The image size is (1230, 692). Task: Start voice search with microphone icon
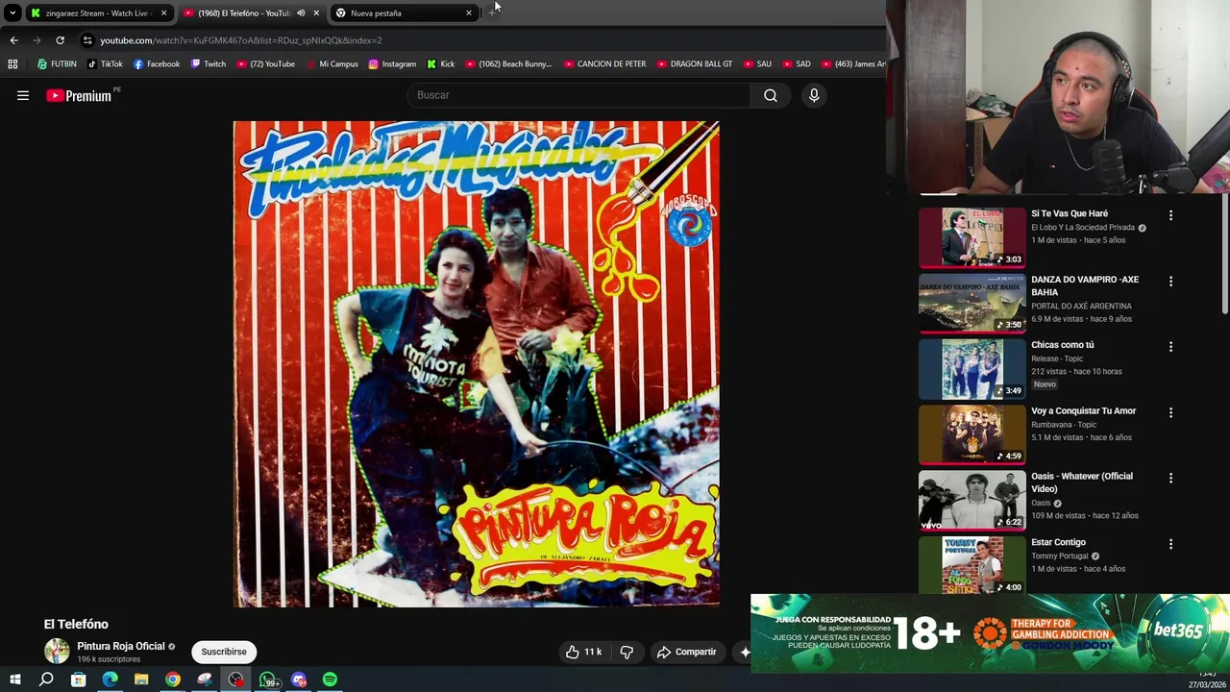814,95
